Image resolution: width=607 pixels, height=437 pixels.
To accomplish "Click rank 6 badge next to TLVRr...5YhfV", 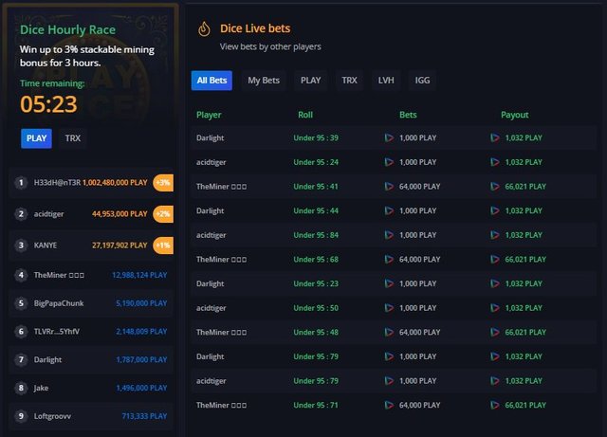I will tap(21, 332).
